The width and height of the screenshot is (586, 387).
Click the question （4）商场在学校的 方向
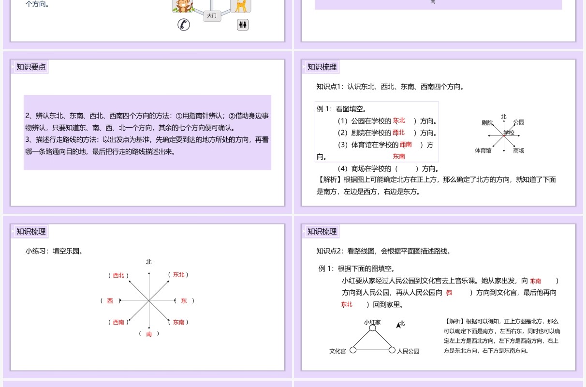pos(388,169)
